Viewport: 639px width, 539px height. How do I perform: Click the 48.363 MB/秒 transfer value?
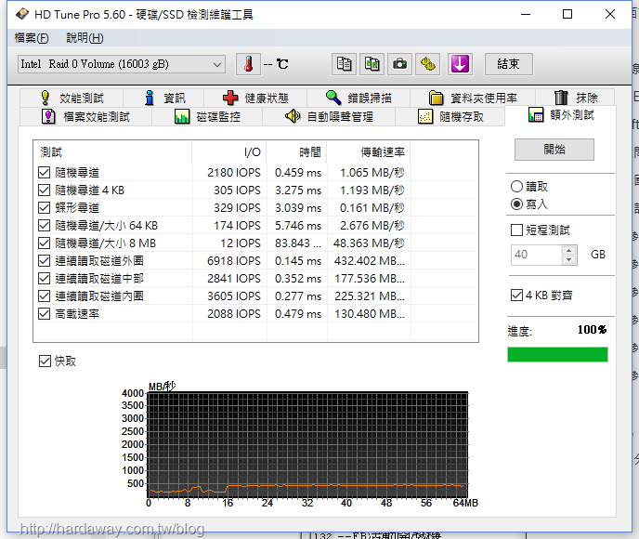tap(369, 243)
